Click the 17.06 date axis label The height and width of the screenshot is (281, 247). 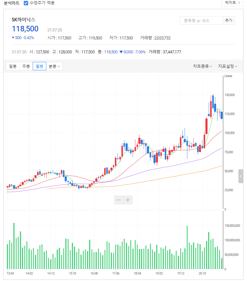[x=116, y=274]
